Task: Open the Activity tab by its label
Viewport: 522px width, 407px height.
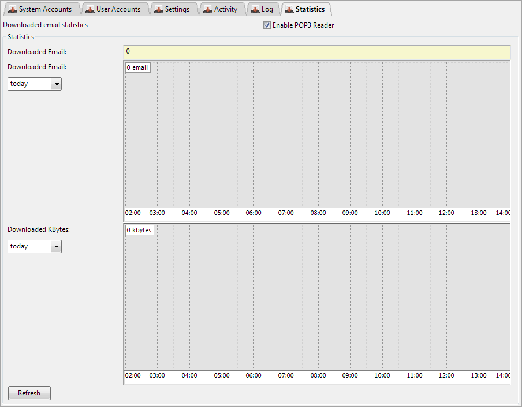Action: click(x=225, y=9)
